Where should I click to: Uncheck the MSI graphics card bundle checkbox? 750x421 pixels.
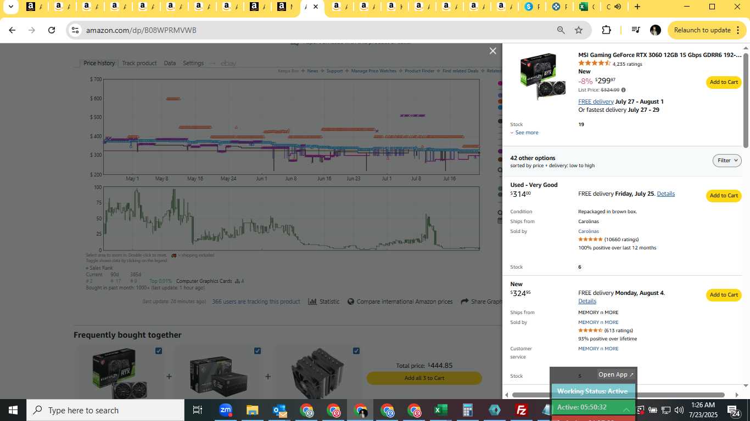click(159, 351)
